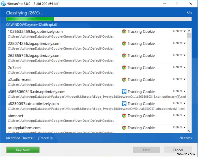The width and height of the screenshot is (198, 157).
Task: Click the green Classifying progress bar
Action: (99, 19)
